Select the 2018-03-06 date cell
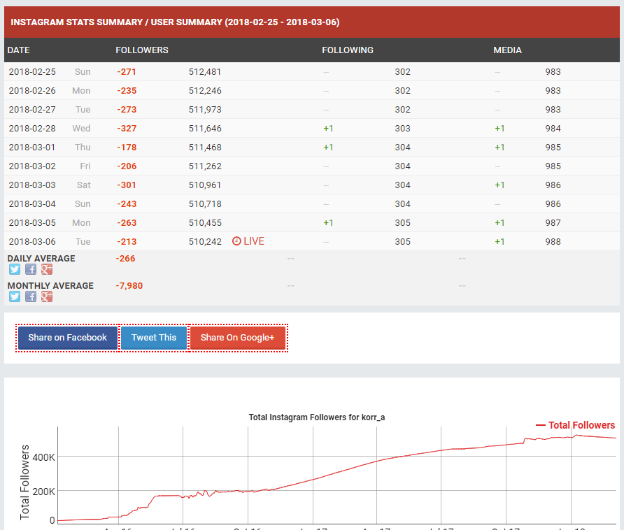Viewport: 624px width, 530px height. click(x=31, y=242)
